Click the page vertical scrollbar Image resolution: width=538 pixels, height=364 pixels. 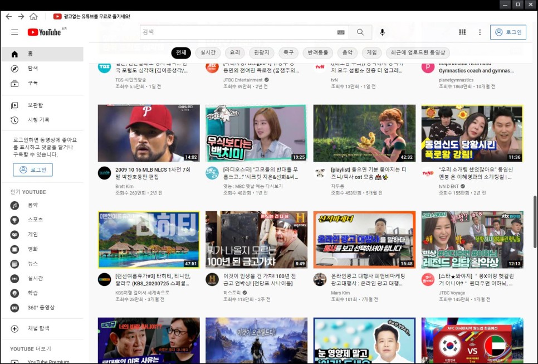pyautogui.click(x=535, y=221)
